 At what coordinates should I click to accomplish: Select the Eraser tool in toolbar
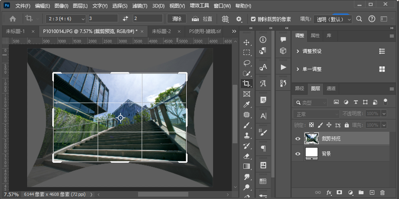(247, 156)
